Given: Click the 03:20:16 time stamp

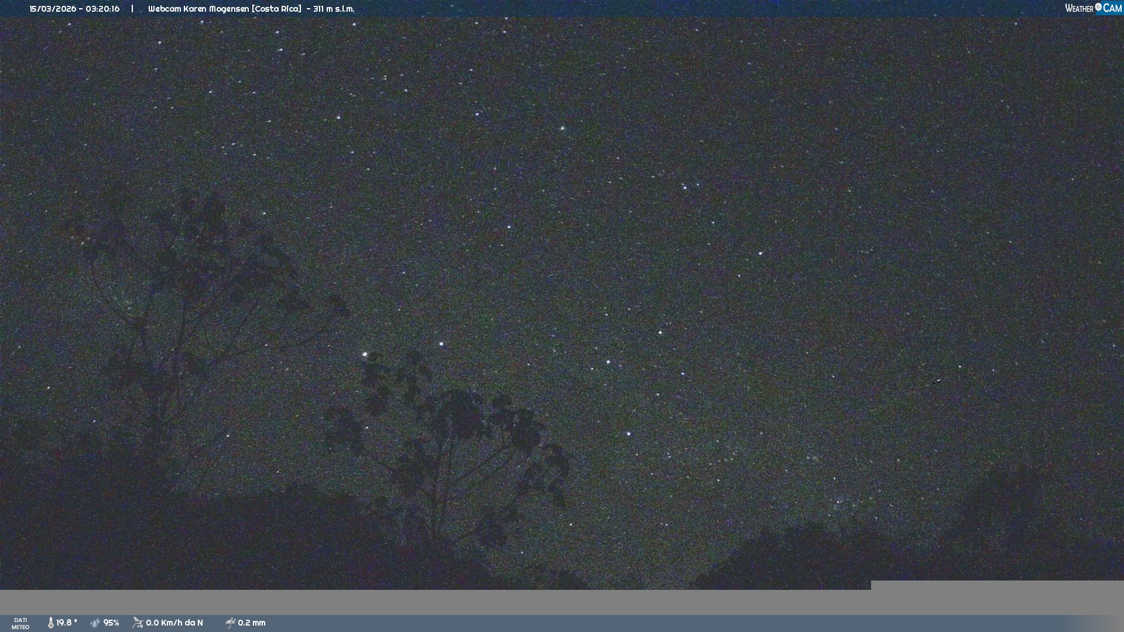Looking at the screenshot, I should [102, 9].
